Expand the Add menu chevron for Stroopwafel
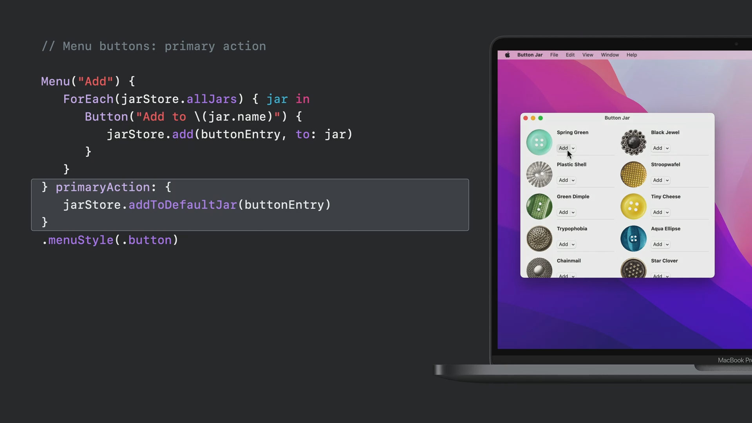Viewport: 752px width, 423px height. (667, 181)
